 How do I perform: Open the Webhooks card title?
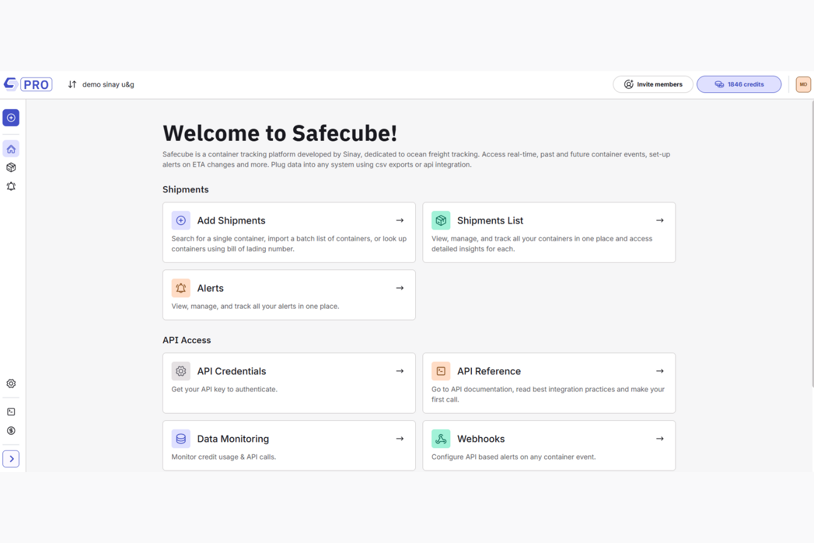tap(481, 439)
